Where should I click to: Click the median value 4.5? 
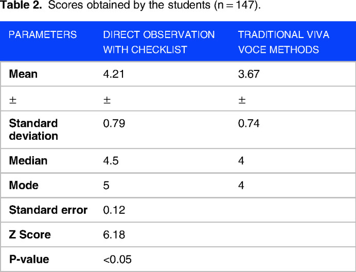point(111,161)
